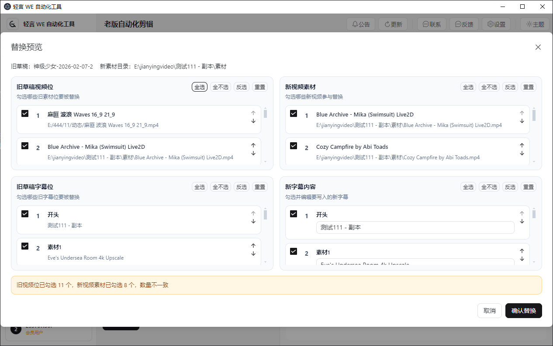
Task: Uncheck 麻匪 波浪 Waves old video slot
Action: pos(25,113)
